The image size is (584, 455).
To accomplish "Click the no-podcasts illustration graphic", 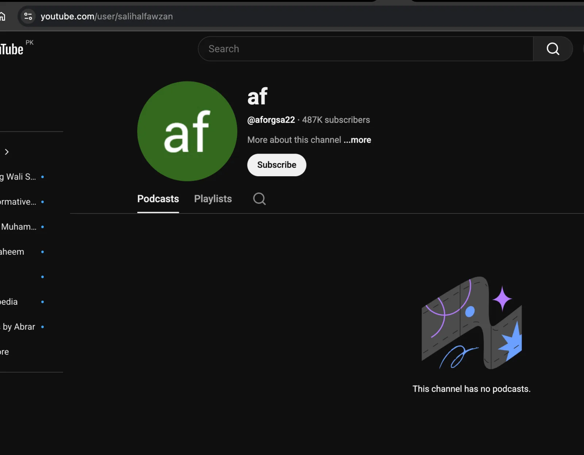I will (471, 323).
